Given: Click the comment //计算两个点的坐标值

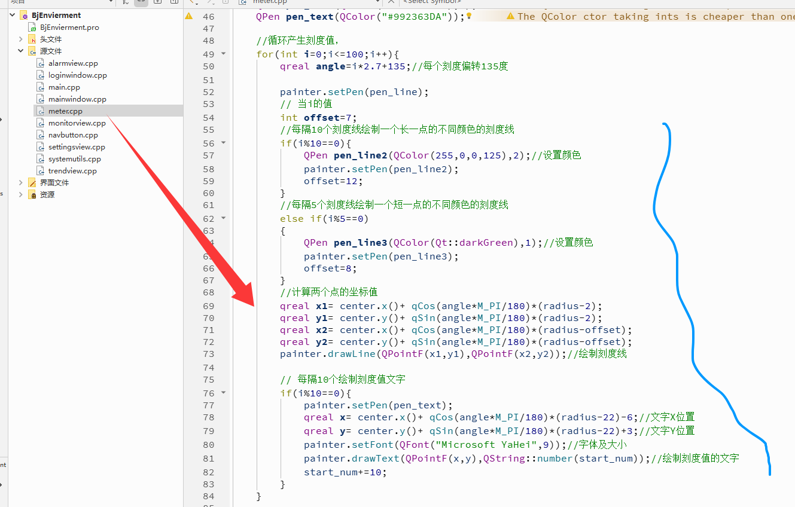Looking at the screenshot, I should click(329, 292).
